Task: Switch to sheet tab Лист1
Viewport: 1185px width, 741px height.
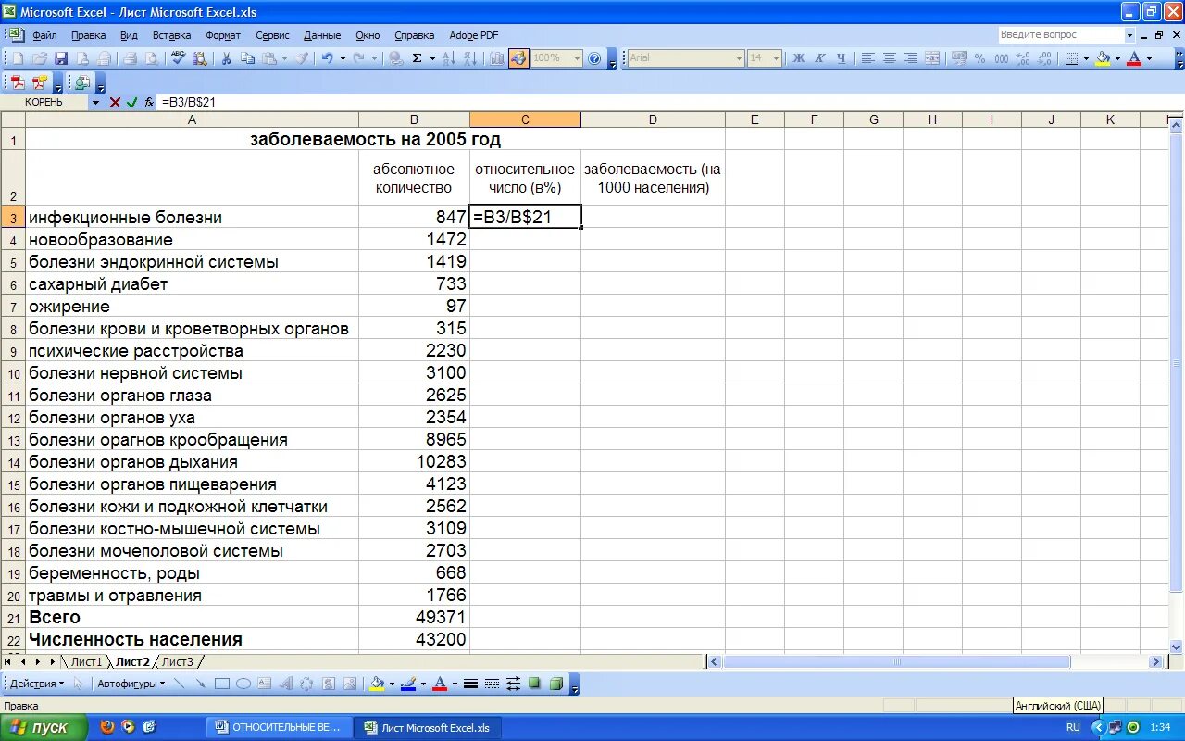Action: click(86, 661)
